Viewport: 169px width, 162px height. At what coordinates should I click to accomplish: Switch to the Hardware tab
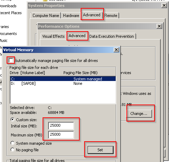[x=71, y=16]
